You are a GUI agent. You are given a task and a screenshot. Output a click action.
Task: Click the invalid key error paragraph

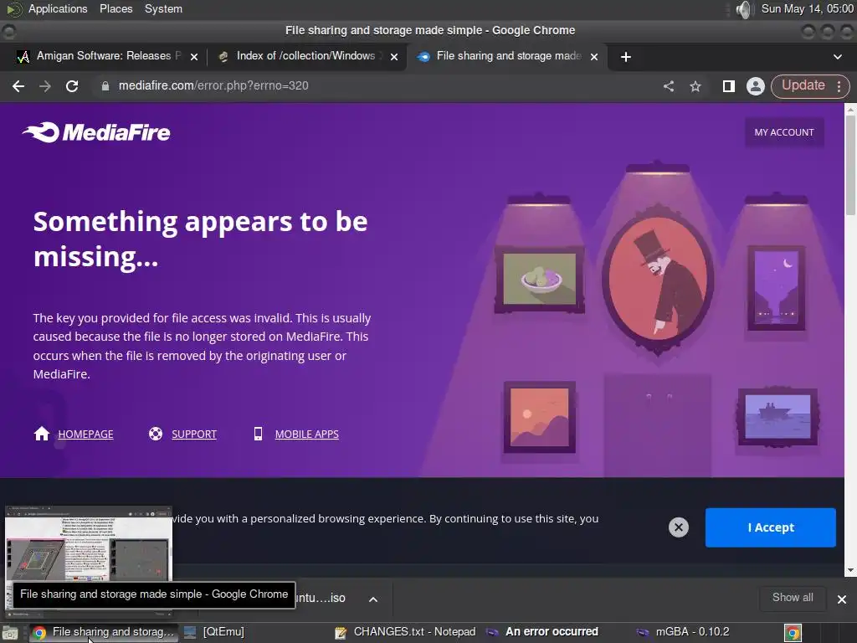click(x=202, y=346)
